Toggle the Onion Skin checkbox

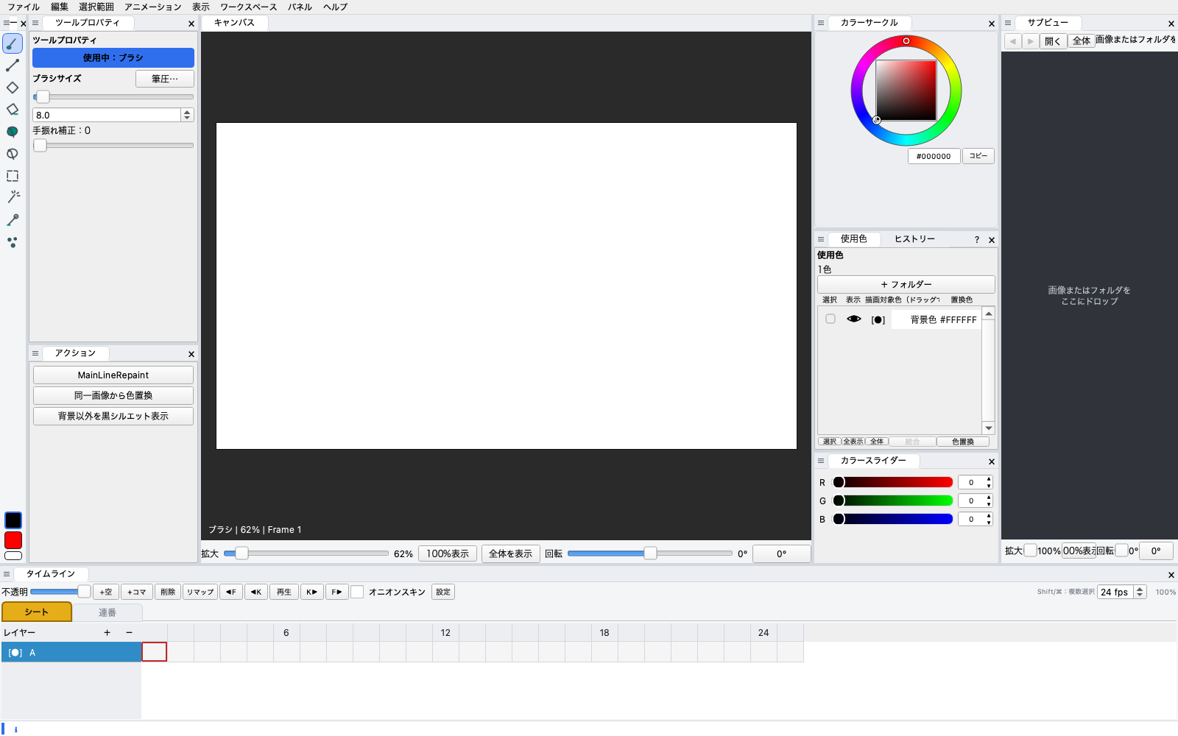coord(357,592)
